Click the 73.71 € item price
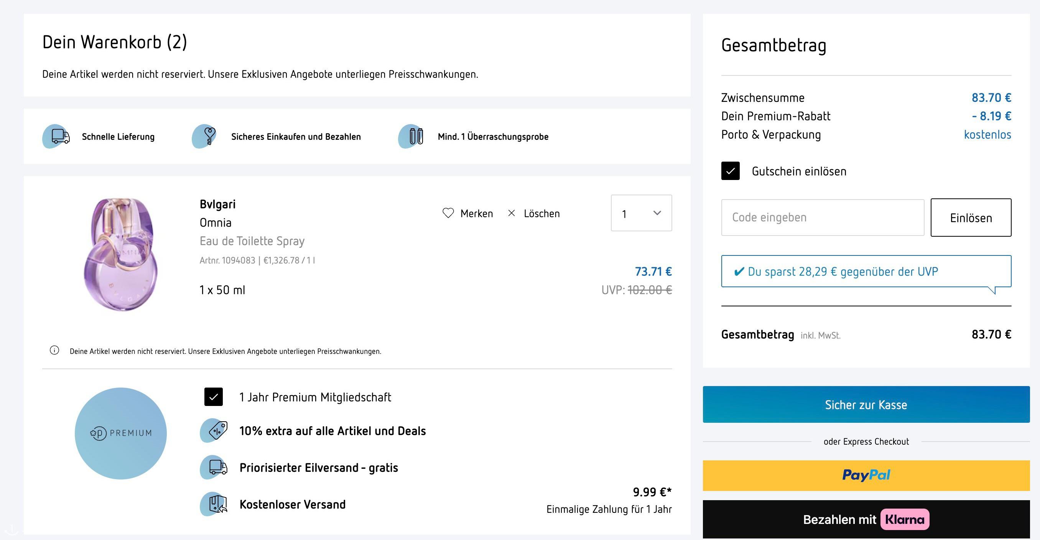The image size is (1040, 540). pos(653,272)
